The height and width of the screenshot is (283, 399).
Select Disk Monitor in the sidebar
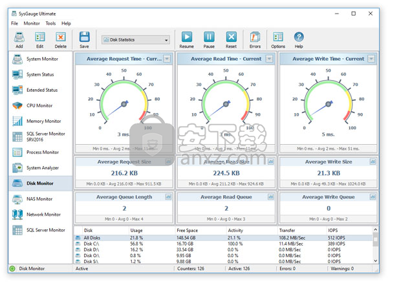pos(40,183)
